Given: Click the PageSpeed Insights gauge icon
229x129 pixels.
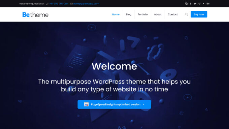Looking at the screenshot, I should [x=86, y=104].
